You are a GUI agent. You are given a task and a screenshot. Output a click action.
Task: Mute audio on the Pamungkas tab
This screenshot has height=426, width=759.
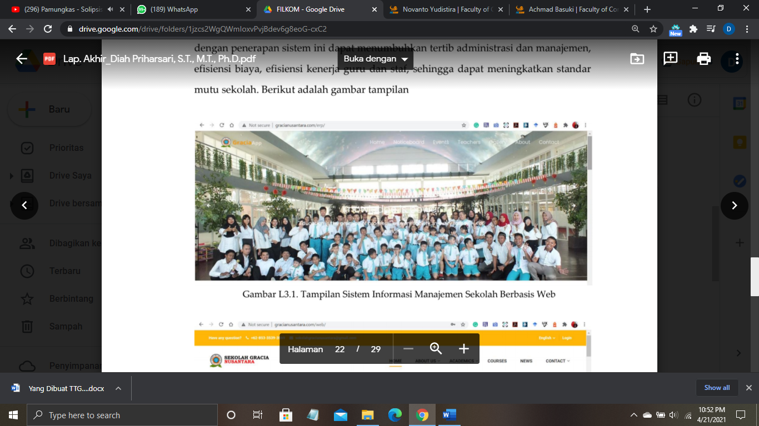coord(111,9)
